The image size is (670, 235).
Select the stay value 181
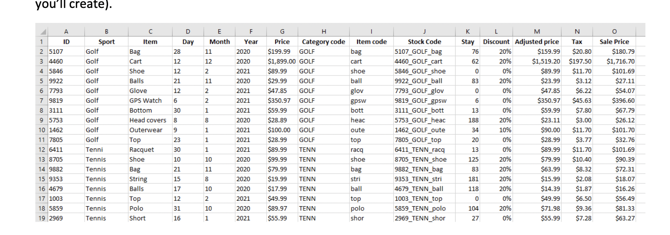coord(468,179)
